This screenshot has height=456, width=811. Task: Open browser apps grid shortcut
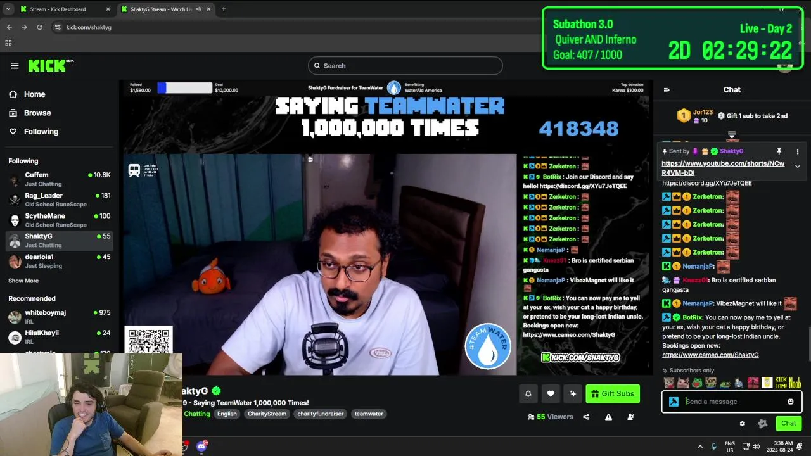click(x=8, y=43)
